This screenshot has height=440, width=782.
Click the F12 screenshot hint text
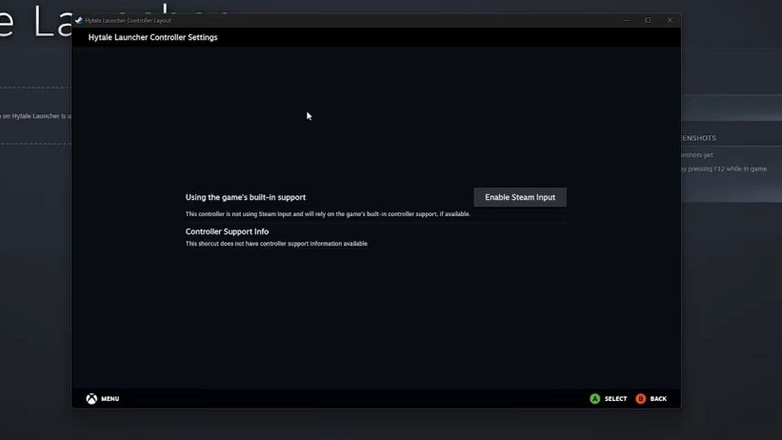coord(724,169)
